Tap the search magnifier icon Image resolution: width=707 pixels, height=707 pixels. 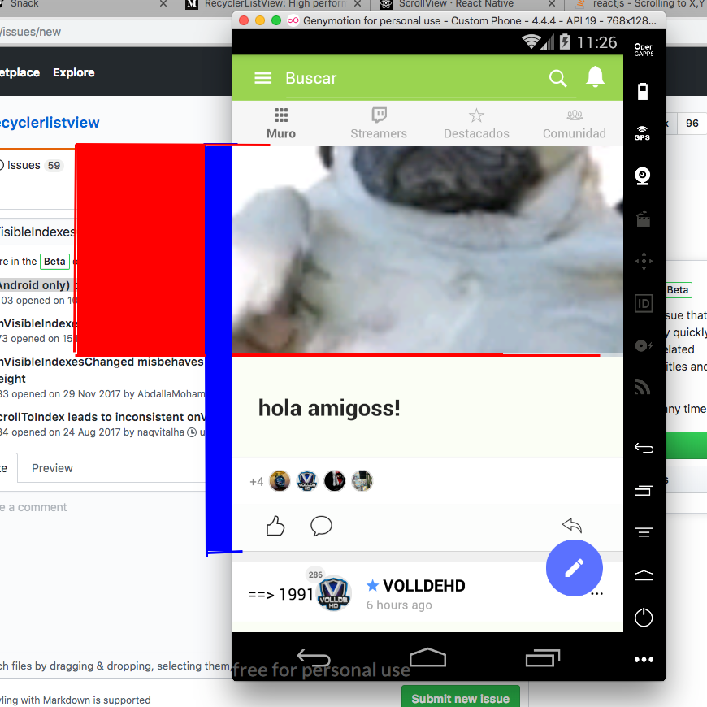[x=557, y=78]
